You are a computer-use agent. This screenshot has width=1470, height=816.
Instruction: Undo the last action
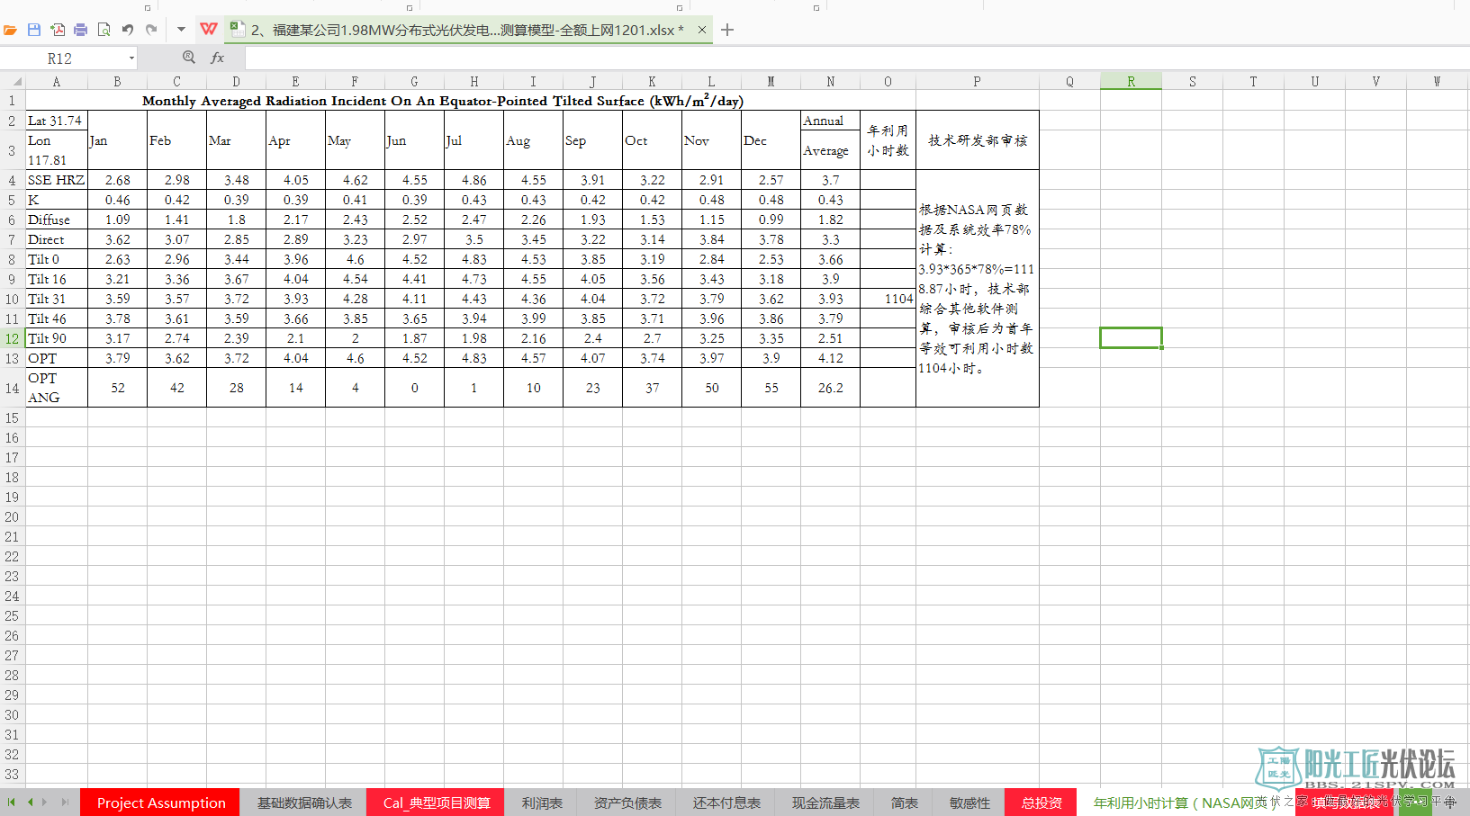(128, 30)
